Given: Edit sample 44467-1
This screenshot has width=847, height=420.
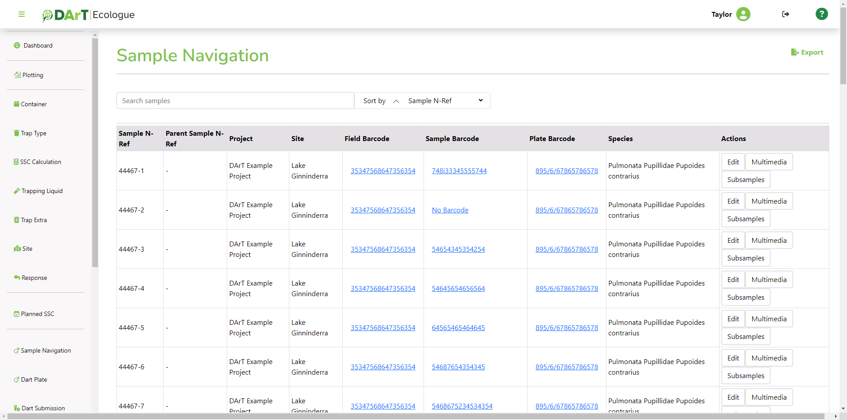Looking at the screenshot, I should [733, 162].
